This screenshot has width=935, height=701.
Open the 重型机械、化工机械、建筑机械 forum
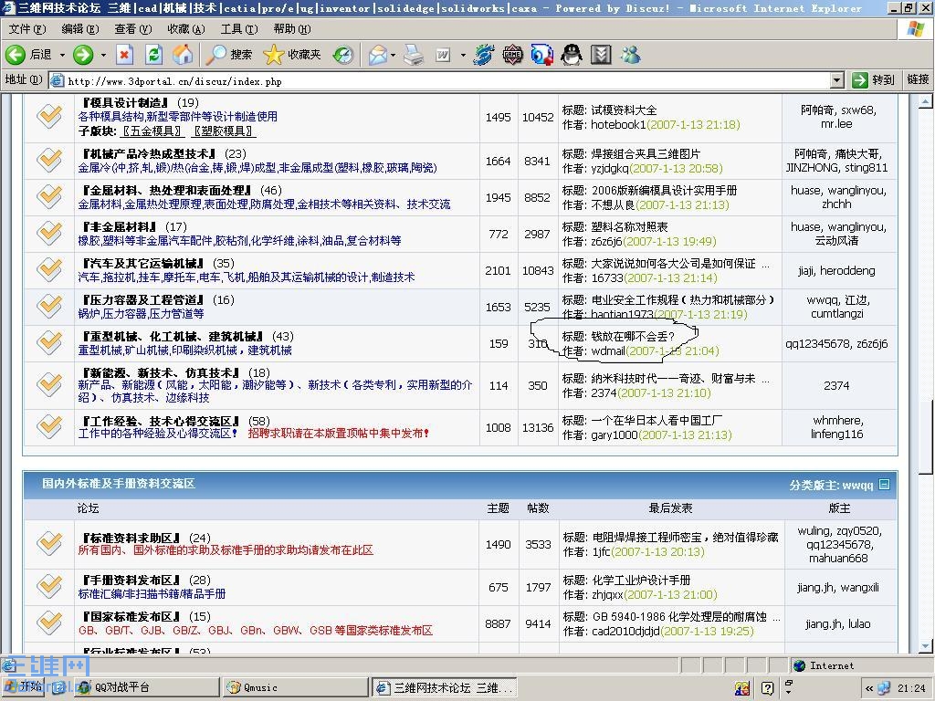173,336
